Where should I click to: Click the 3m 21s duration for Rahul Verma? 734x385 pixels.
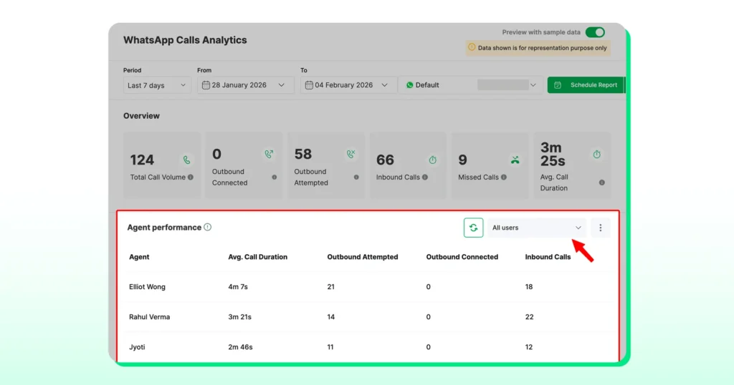click(239, 317)
